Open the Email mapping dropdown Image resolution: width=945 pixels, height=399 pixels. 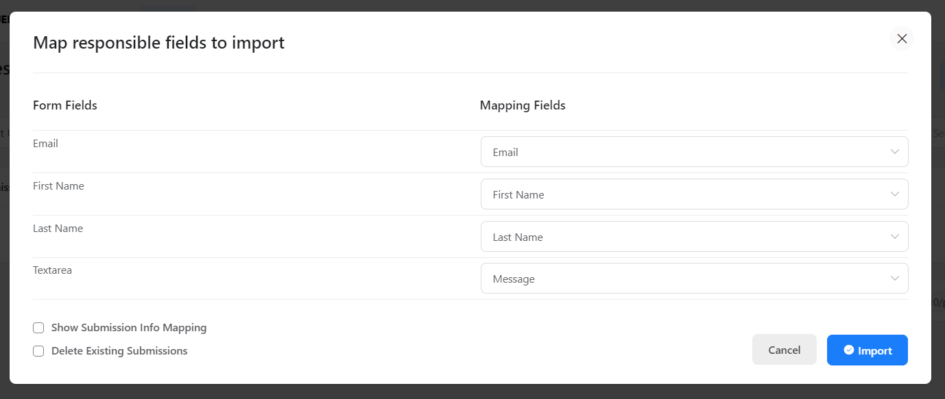click(686, 152)
